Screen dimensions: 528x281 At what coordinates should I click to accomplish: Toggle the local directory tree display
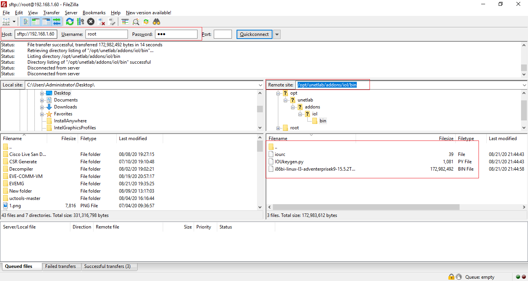click(x=36, y=22)
